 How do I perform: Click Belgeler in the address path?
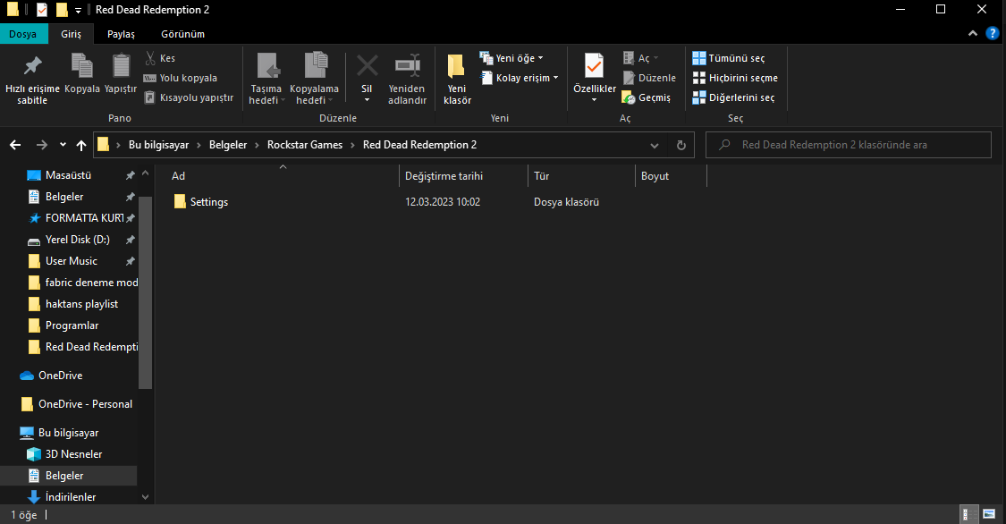(228, 145)
